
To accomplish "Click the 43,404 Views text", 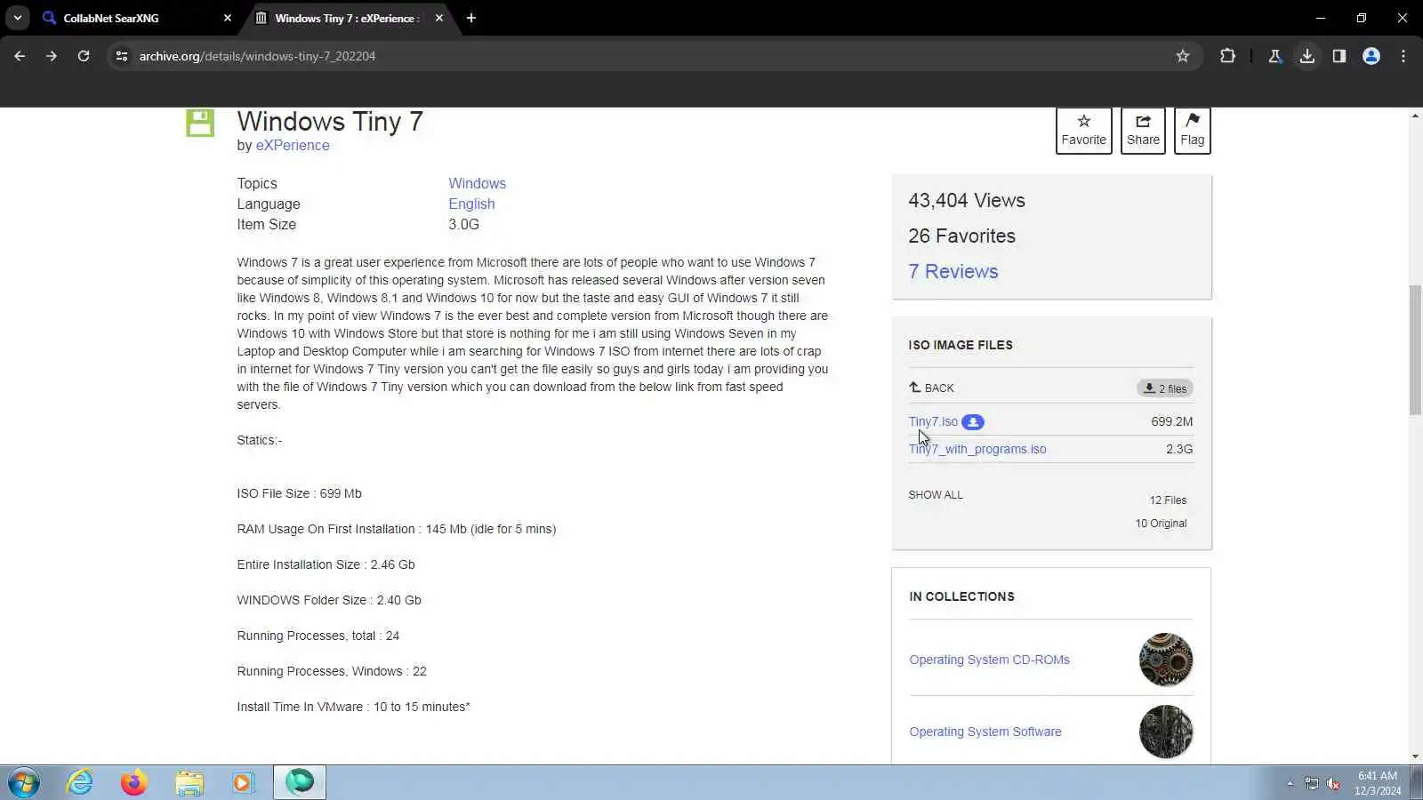I will [967, 201].
